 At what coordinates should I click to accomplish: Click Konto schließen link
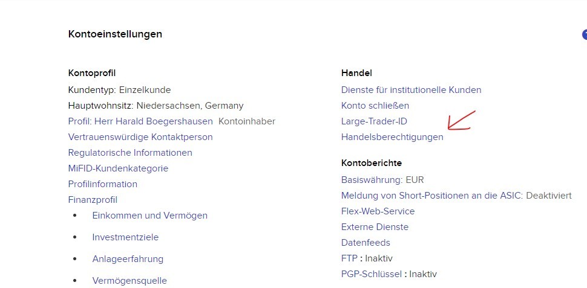375,106
